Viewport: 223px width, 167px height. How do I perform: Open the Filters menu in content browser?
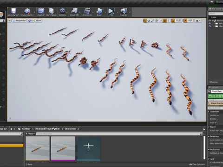coord(30,134)
